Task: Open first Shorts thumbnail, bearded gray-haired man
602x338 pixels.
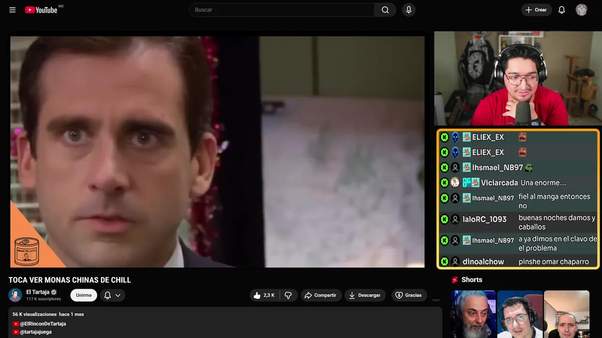Action: 473,314
